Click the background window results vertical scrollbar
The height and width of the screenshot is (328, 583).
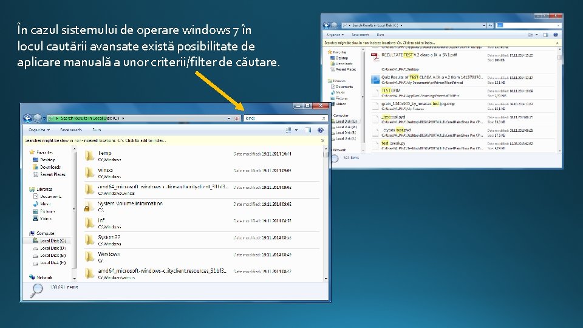point(559,99)
